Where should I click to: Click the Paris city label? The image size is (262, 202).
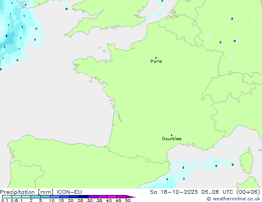[x=156, y=61]
